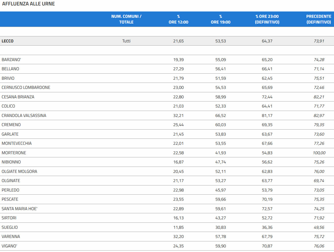The image size is (334, 252).
Task: Click CESANA BRIANZA previous value 82,21
Action: pos(319,97)
